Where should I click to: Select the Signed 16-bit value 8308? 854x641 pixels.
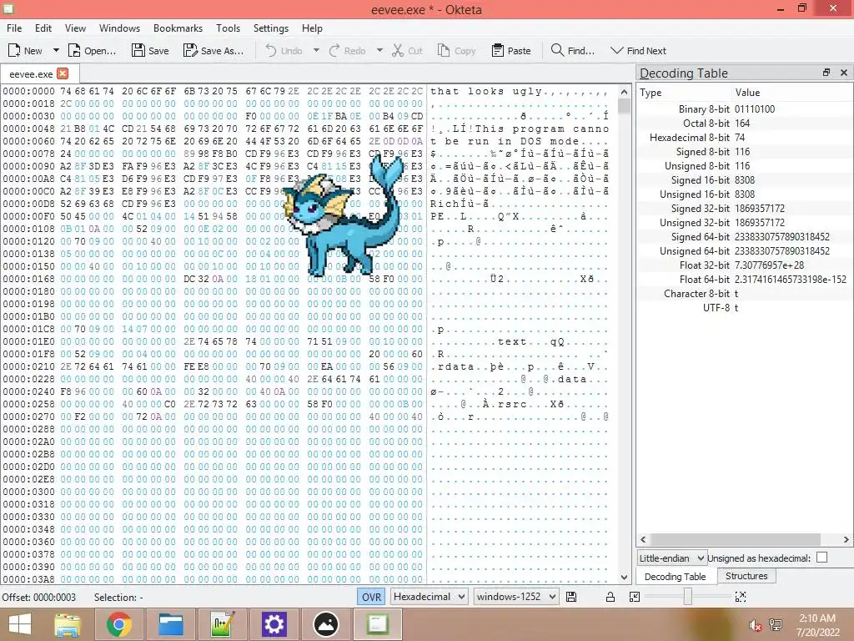pos(745,180)
